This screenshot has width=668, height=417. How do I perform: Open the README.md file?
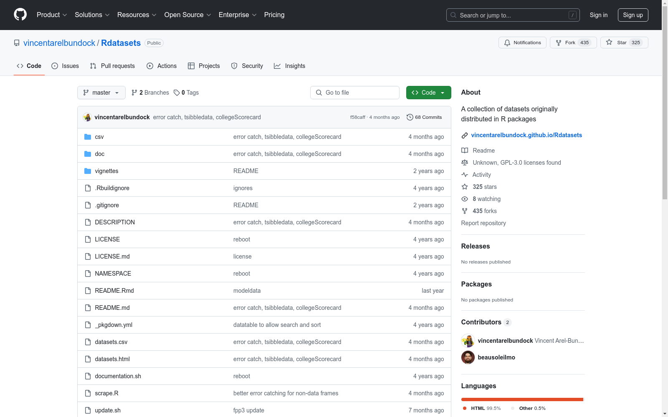click(x=112, y=308)
